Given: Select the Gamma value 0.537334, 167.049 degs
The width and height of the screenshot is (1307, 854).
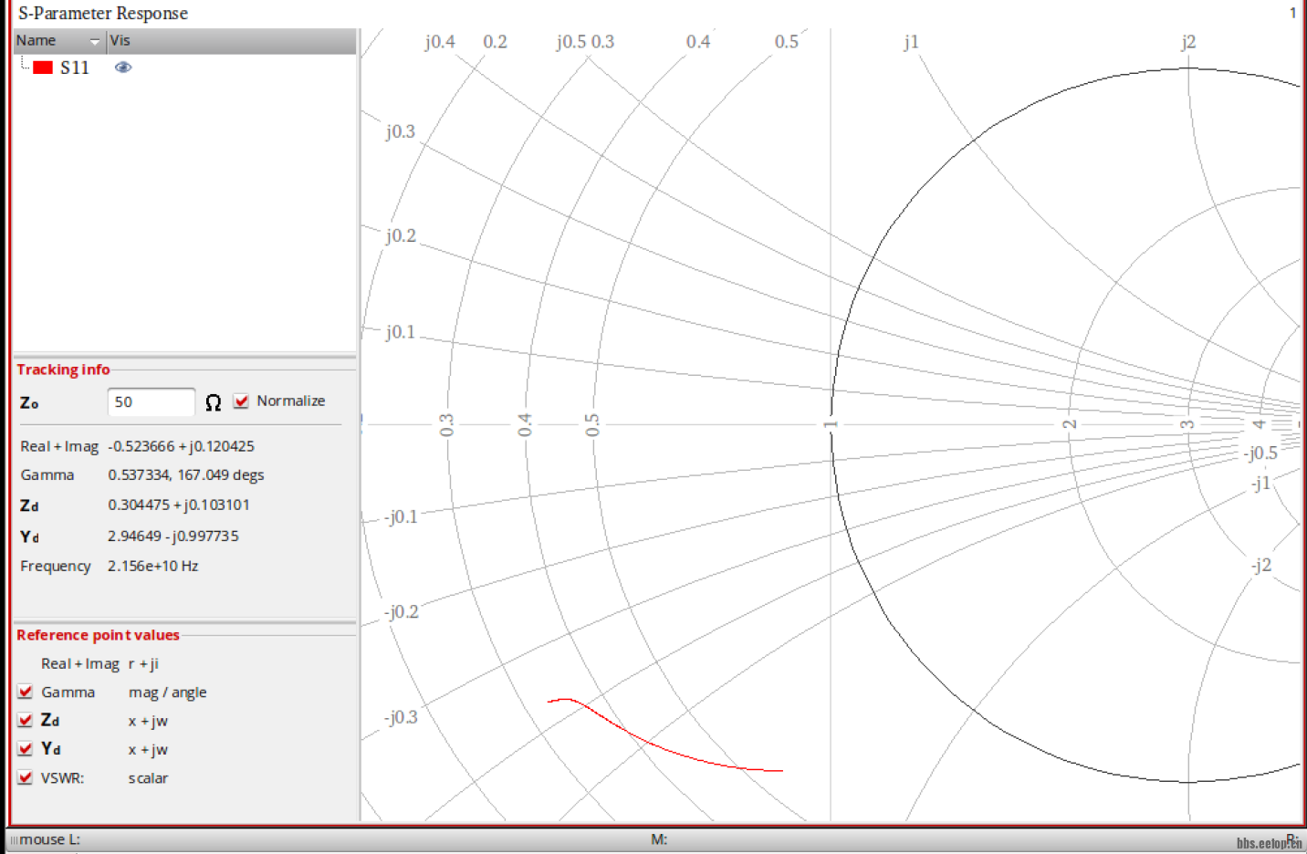Looking at the screenshot, I should [x=186, y=474].
